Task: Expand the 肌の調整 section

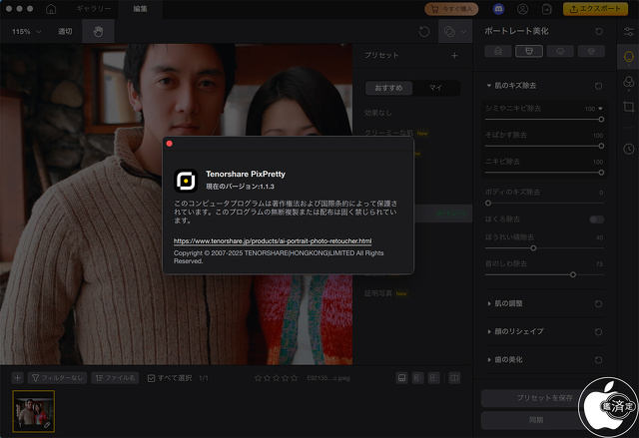Action: 489,303
